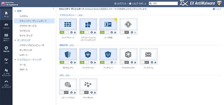Open the Firewall blade tile icon

[x=68, y=24]
